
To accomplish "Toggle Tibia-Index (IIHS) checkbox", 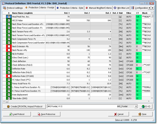I will pyautogui.click(x=9, y=98).
